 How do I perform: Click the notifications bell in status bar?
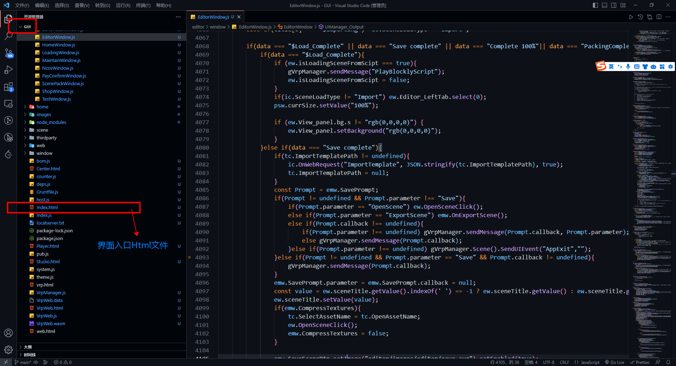click(x=668, y=362)
